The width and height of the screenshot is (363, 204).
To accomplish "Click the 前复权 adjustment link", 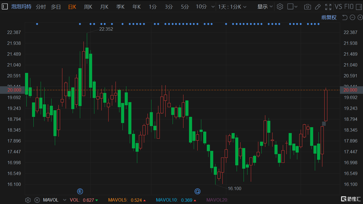I will click(x=329, y=18).
